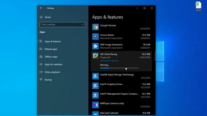This screenshot has width=207, height=116.
Task: Click the Groove Music app icon
Action: [x=95, y=36]
